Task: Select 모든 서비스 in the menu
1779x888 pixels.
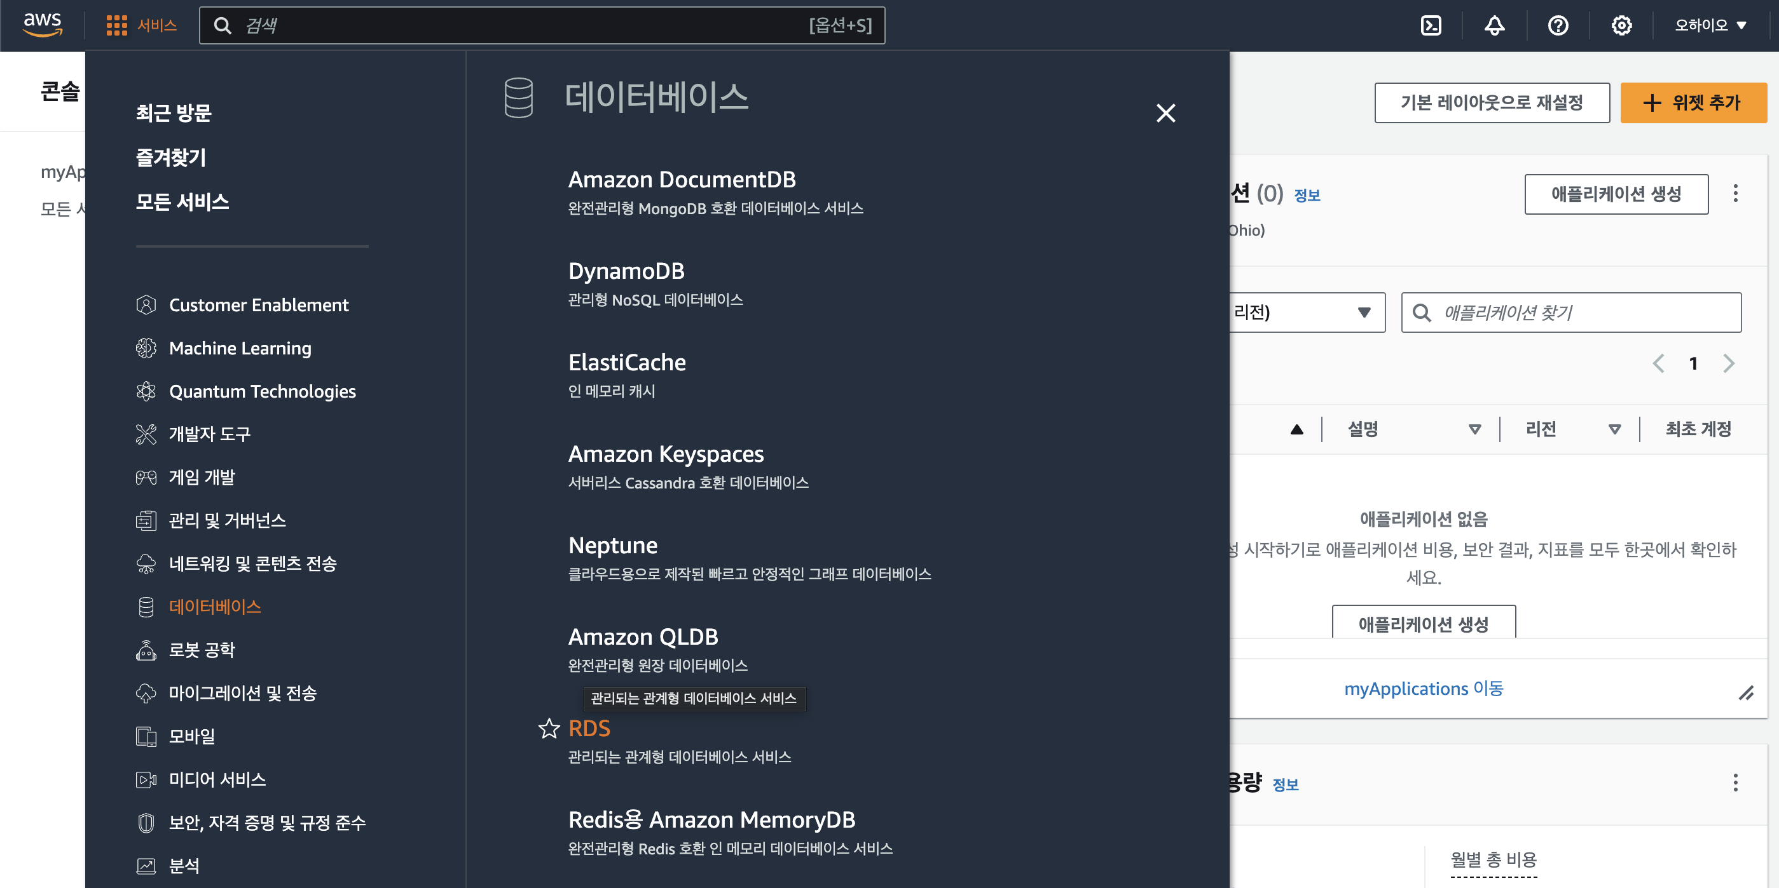Action: 182,201
